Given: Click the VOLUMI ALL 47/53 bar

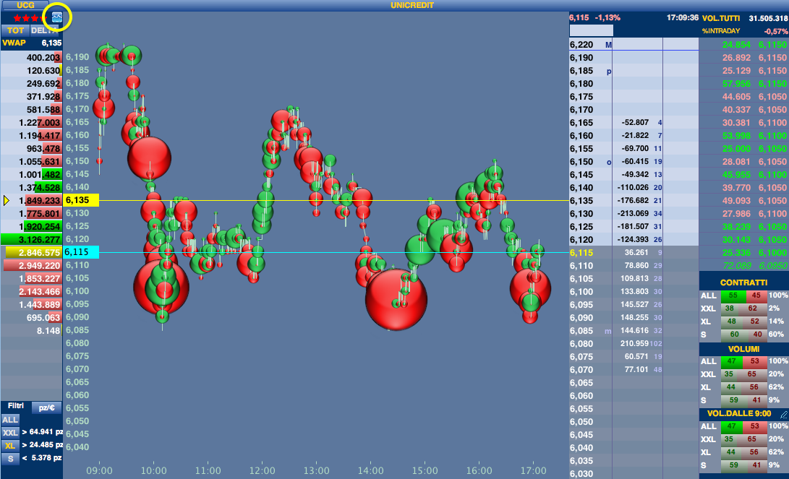Looking at the screenshot, I should coord(743,361).
